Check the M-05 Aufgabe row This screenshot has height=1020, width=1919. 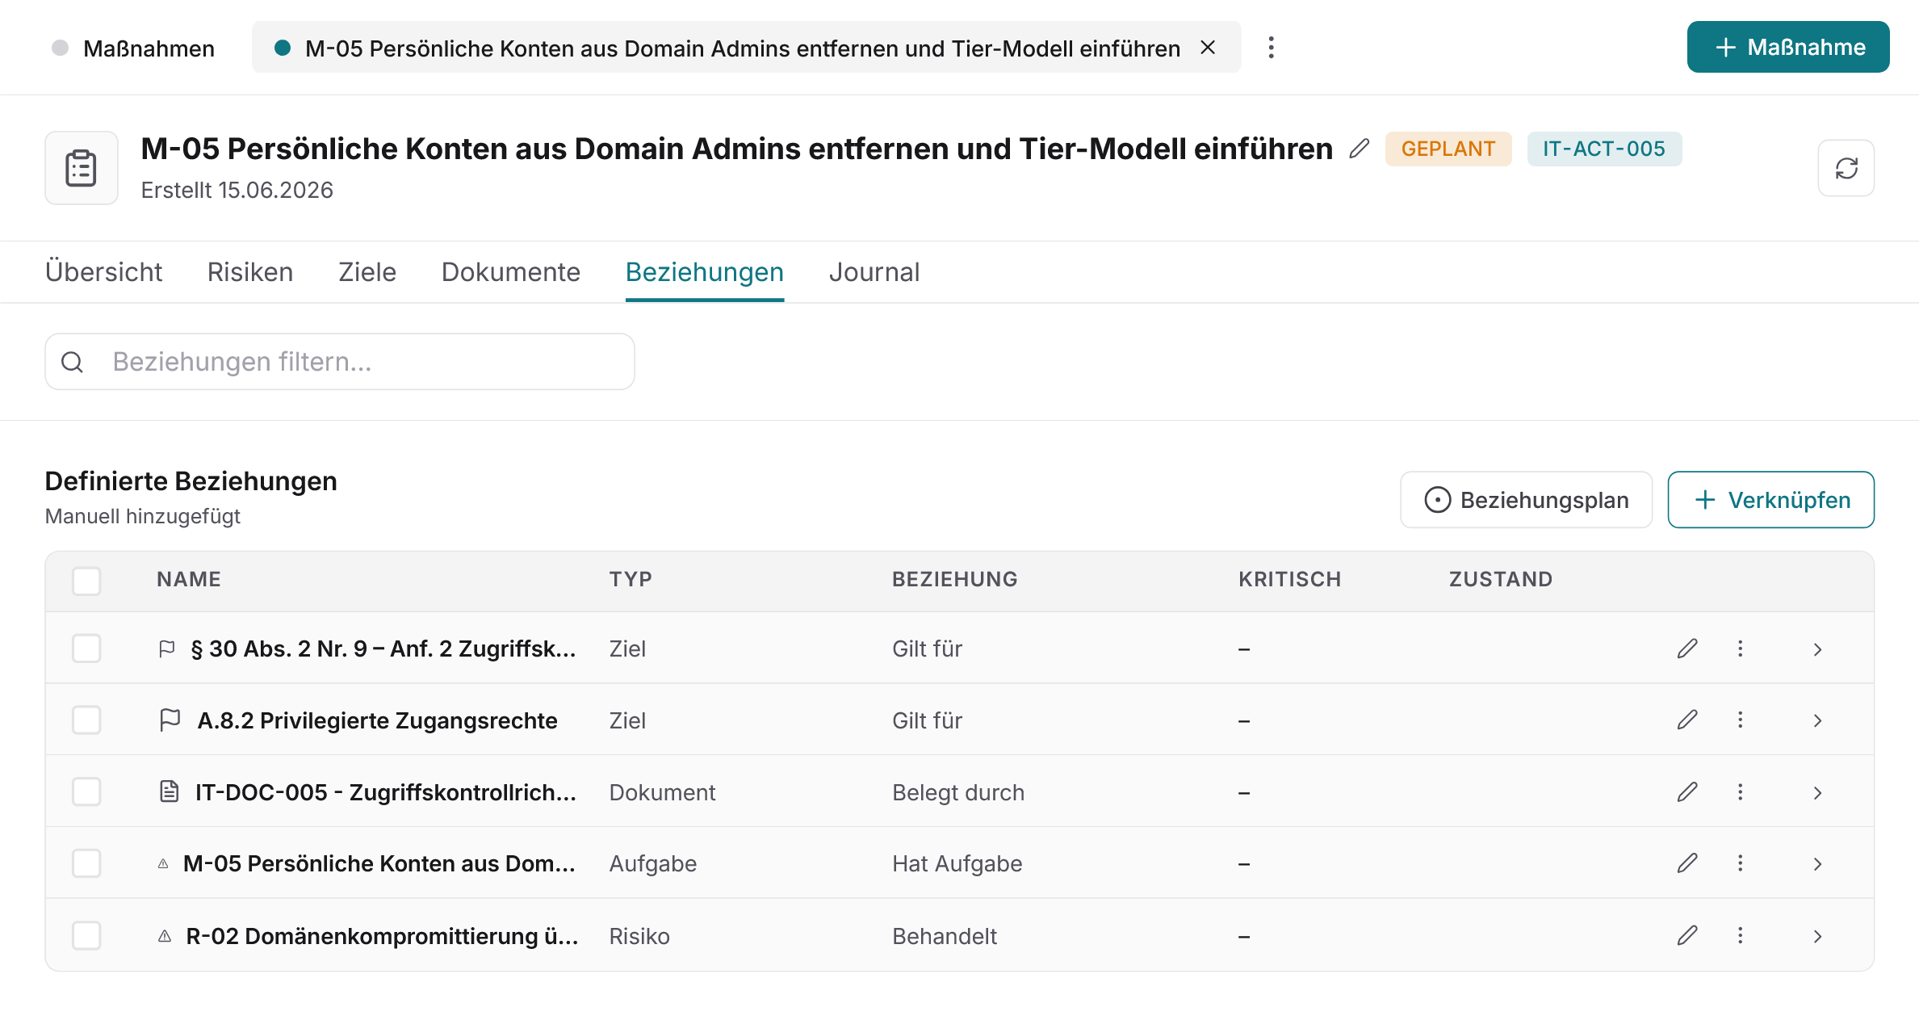86,863
